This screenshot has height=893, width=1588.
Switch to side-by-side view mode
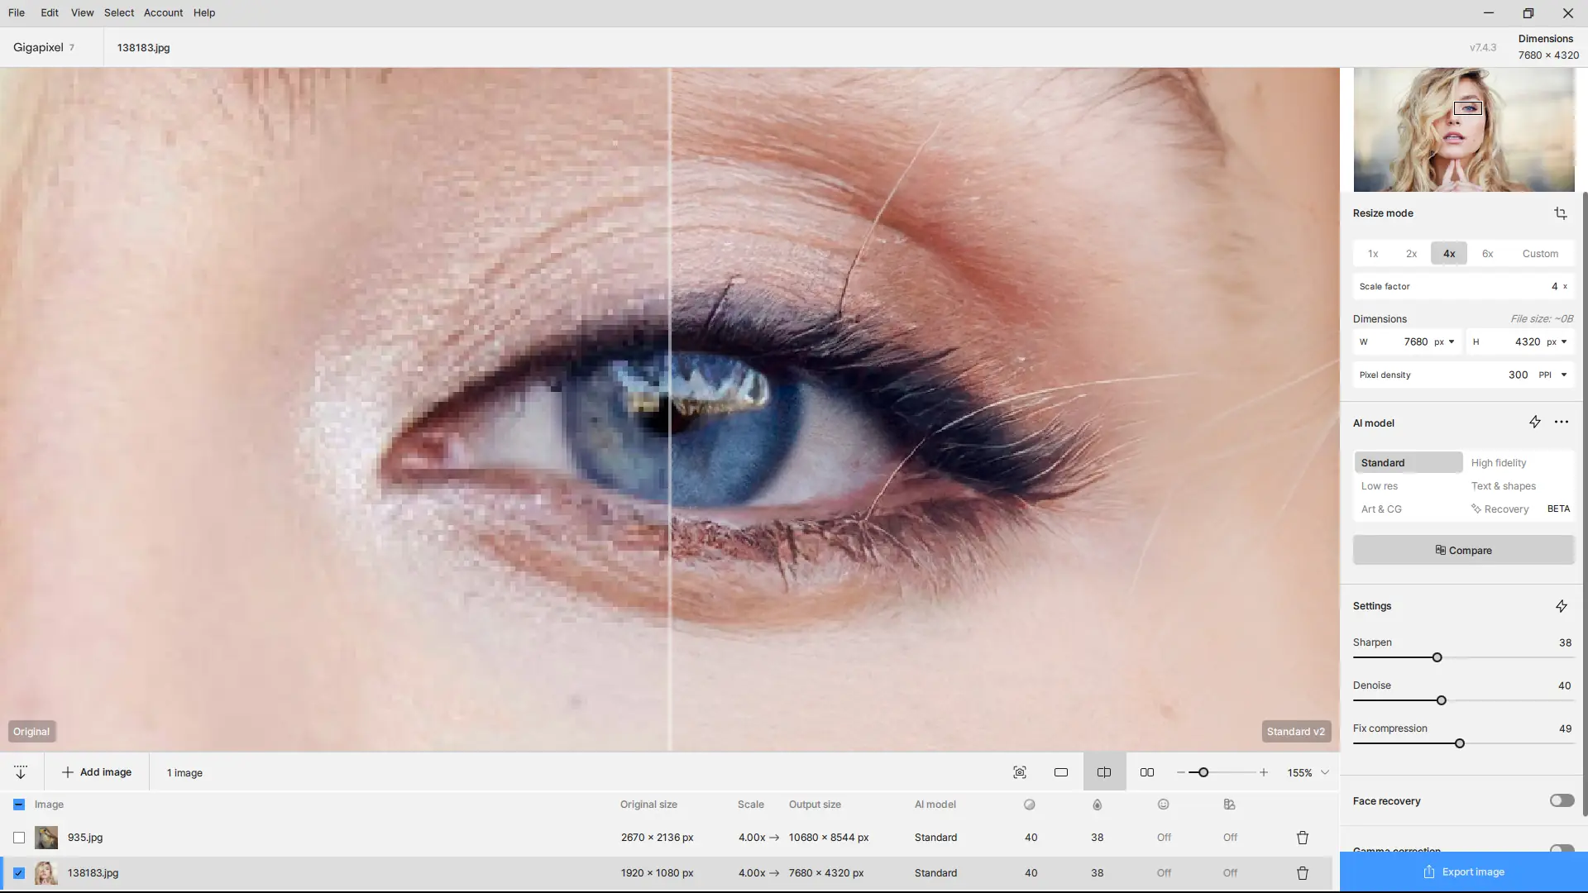pos(1146,772)
